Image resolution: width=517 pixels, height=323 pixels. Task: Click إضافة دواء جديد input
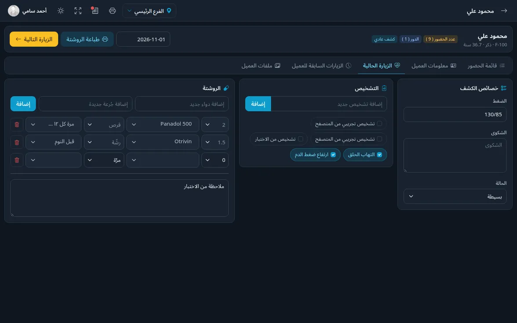tap(182, 104)
